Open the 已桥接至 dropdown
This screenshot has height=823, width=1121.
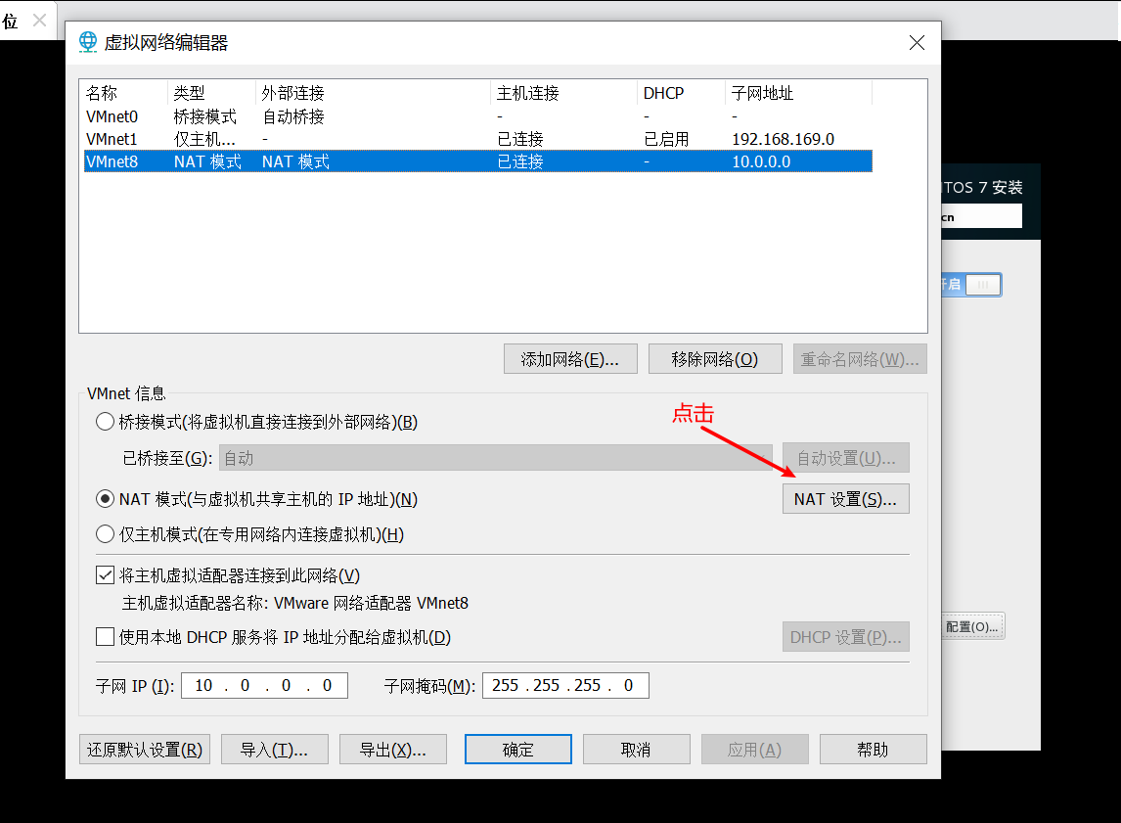point(495,458)
